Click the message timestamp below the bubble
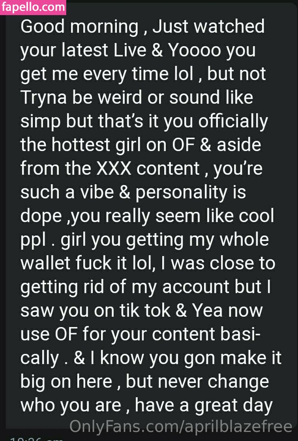The width and height of the screenshot is (298, 441). [x=37, y=439]
